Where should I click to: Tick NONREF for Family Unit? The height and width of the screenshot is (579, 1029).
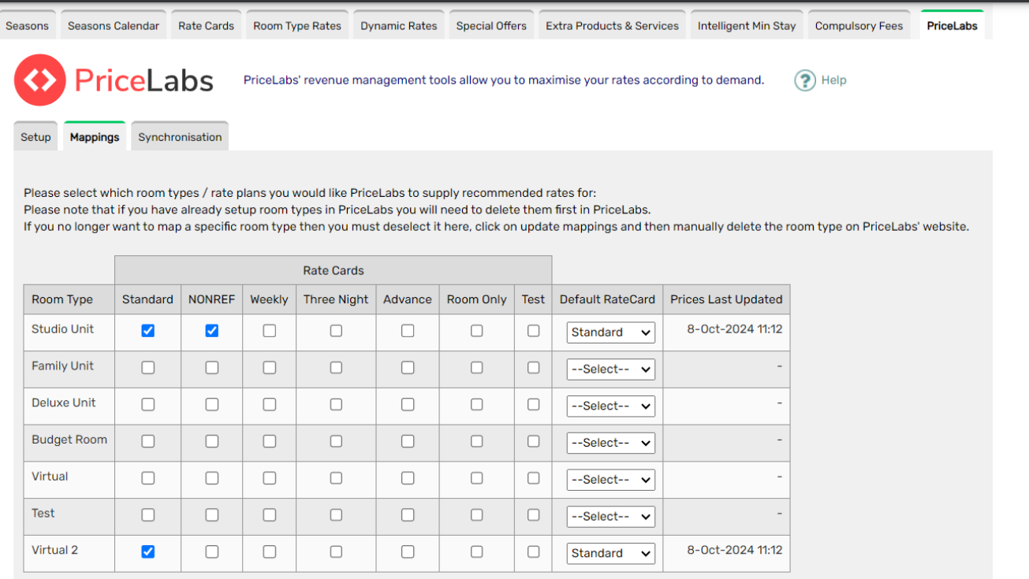coord(211,368)
